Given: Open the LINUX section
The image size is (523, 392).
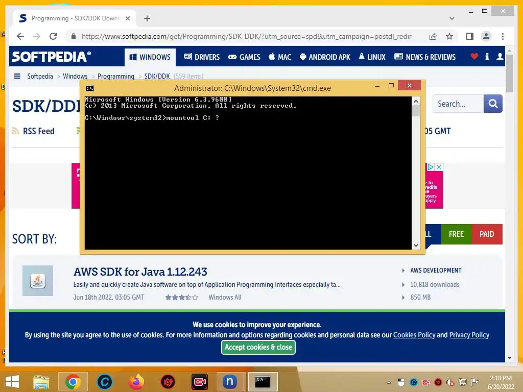Looking at the screenshot, I should [x=372, y=57].
